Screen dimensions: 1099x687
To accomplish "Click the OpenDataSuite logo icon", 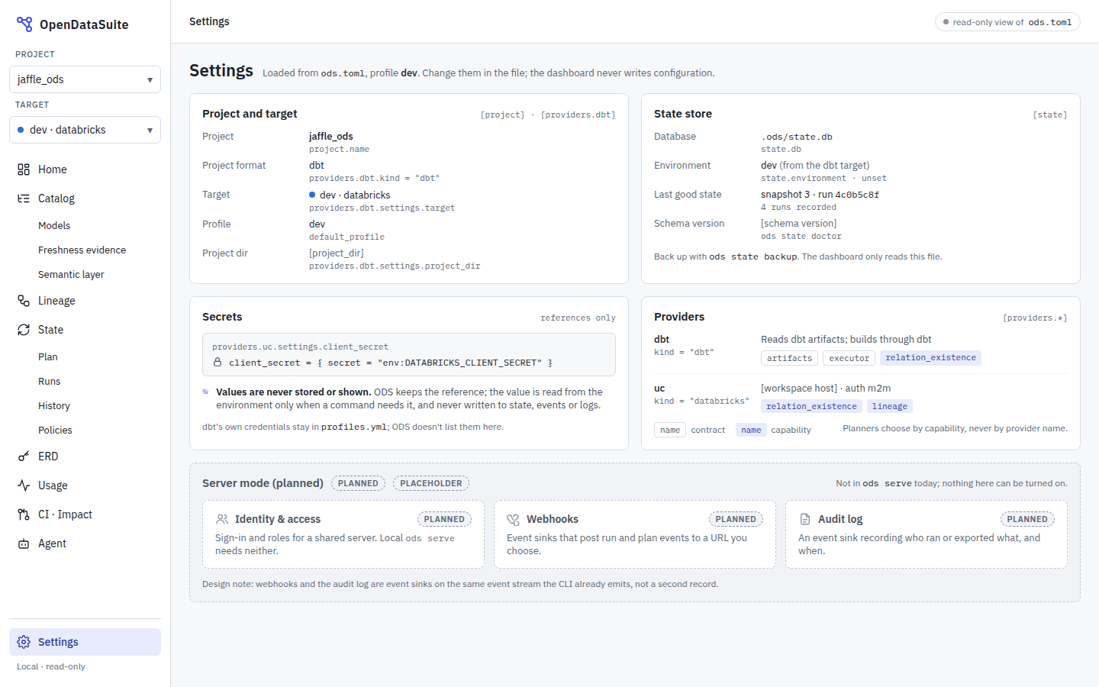I will [x=24, y=24].
